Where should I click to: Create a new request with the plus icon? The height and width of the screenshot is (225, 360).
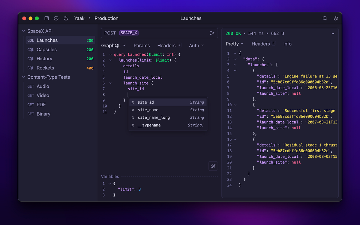pyautogui.click(x=56, y=18)
